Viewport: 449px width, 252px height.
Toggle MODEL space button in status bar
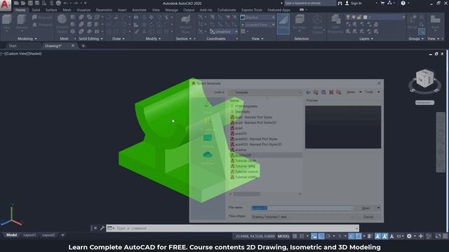tap(283, 236)
